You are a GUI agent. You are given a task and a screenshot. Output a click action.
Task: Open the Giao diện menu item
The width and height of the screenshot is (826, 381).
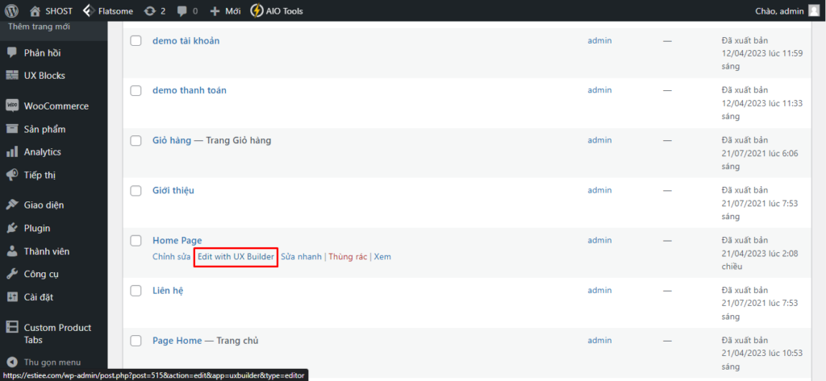[x=44, y=205]
